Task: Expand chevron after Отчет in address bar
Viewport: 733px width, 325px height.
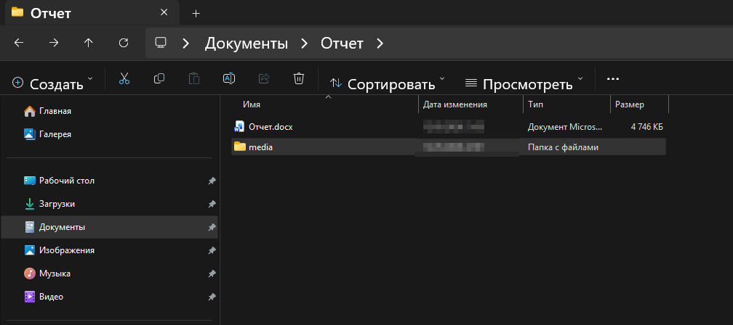Action: (380, 44)
